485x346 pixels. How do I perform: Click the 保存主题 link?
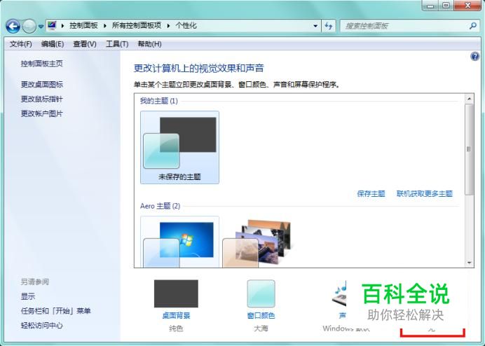[371, 193]
